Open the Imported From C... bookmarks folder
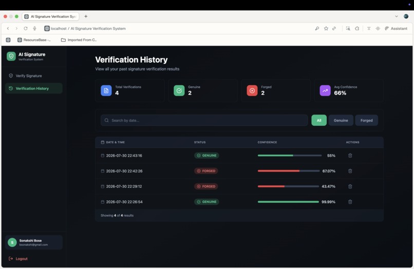The image size is (414, 269). (79, 40)
